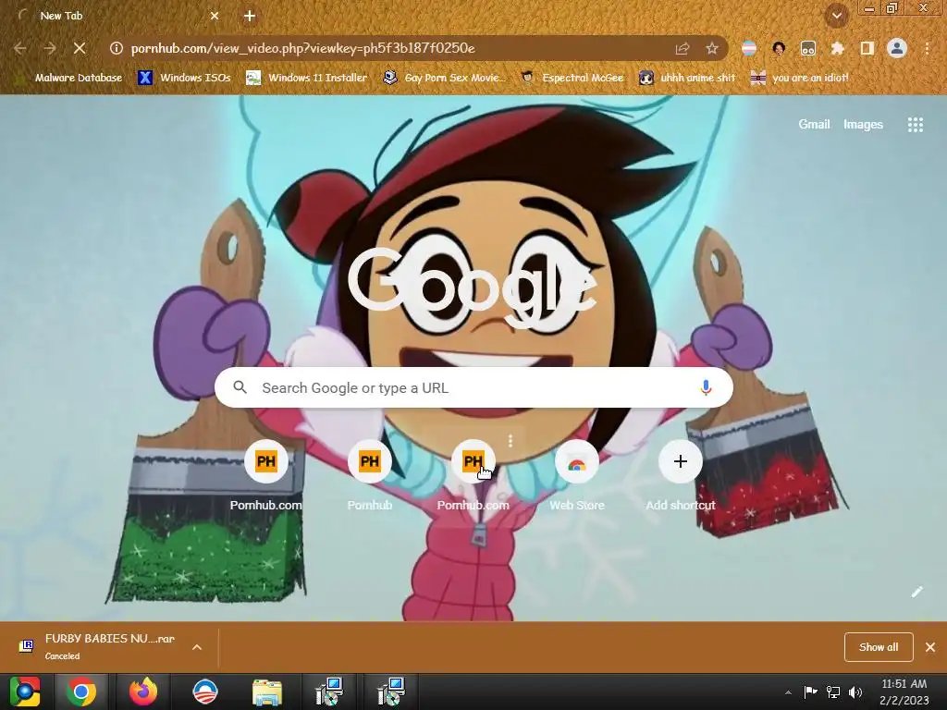Image resolution: width=947 pixels, height=710 pixels.
Task: Open the tab search dropdown arrow
Action: click(x=837, y=16)
